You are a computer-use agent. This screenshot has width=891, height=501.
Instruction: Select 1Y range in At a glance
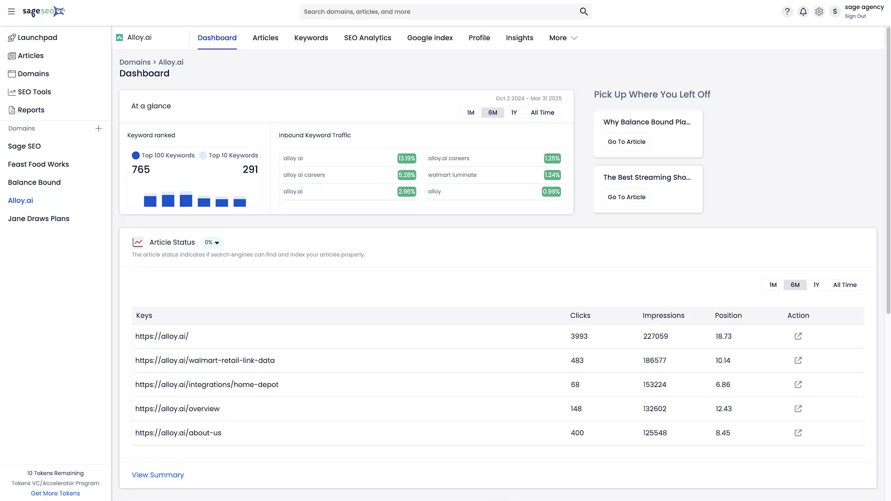point(514,113)
